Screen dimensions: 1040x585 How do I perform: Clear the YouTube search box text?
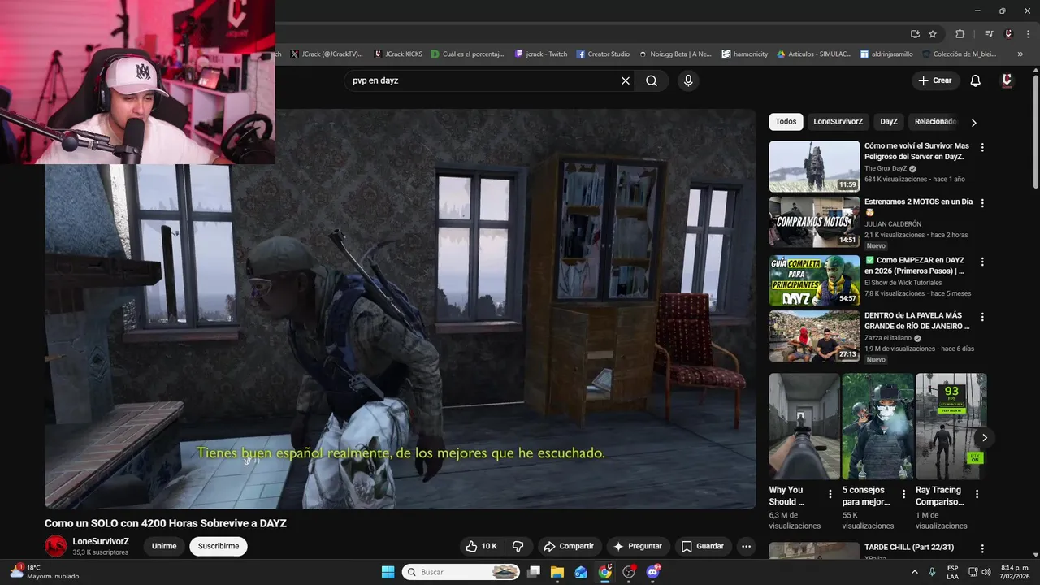point(626,80)
